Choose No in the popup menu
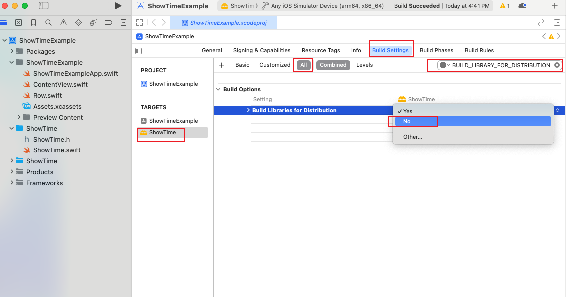The image size is (566, 297). [473, 121]
